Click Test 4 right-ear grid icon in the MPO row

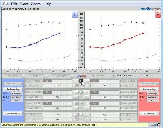click(x=86, y=115)
